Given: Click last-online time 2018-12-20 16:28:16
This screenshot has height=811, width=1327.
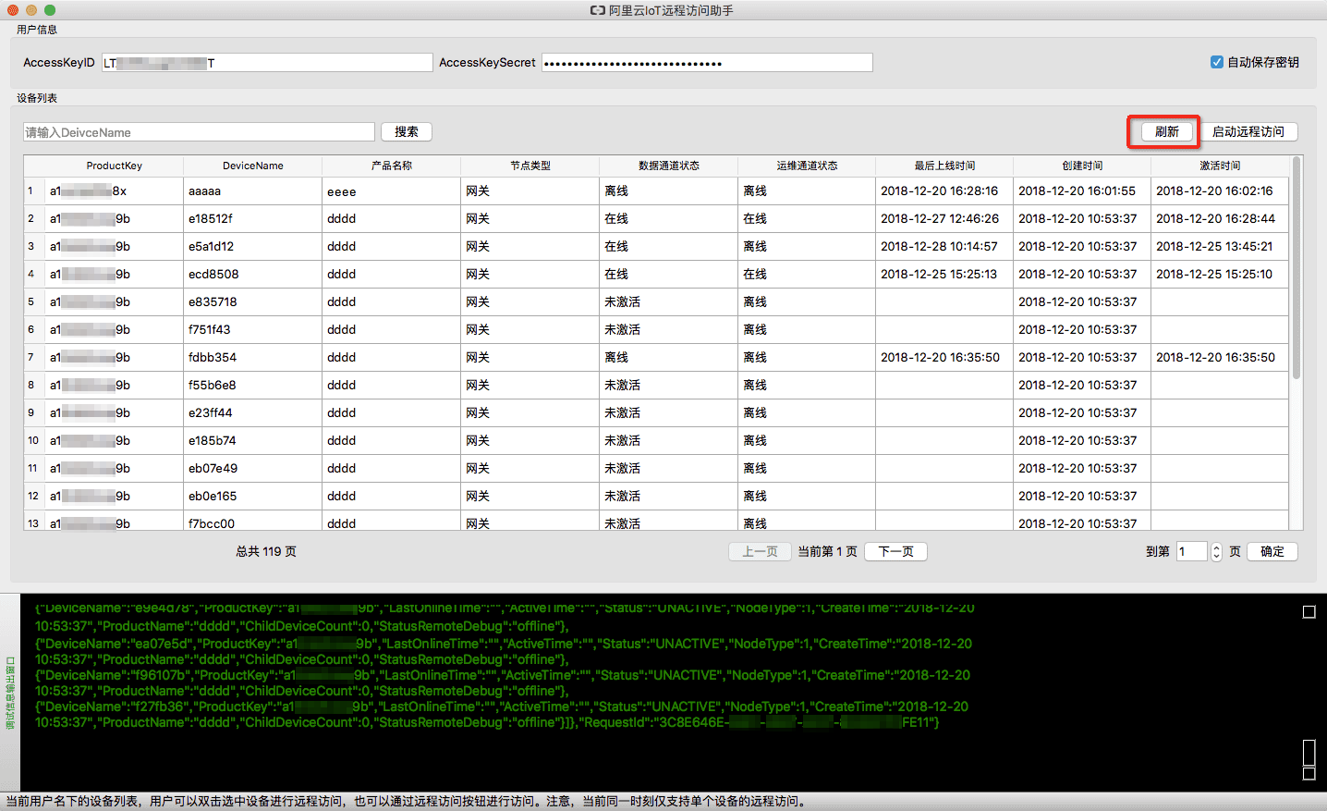Looking at the screenshot, I should point(944,190).
